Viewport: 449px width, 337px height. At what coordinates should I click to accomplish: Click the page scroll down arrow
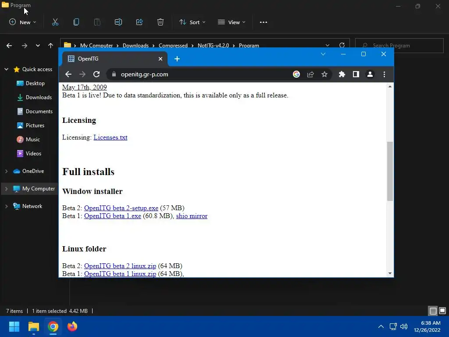click(x=390, y=273)
